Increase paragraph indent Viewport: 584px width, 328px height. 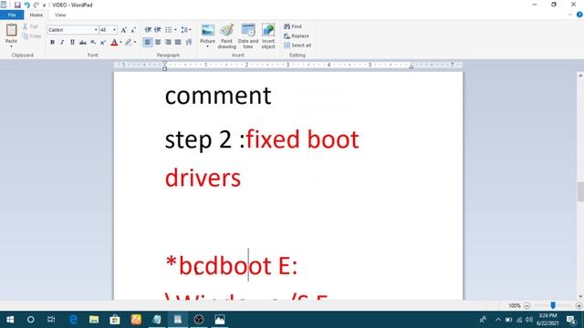(158, 30)
